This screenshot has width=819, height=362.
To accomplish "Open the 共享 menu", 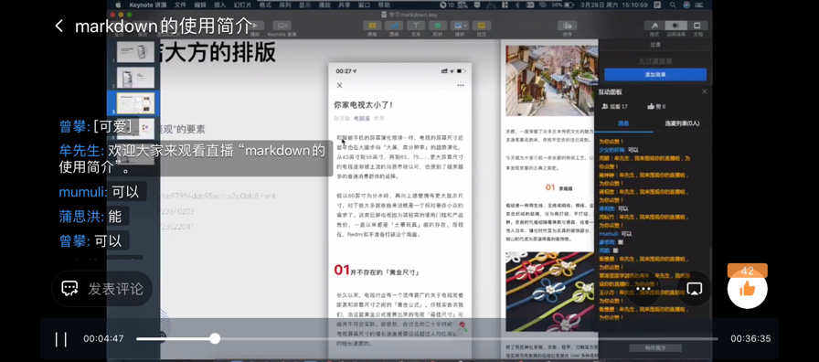I will click(x=345, y=5).
